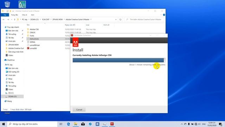
Task: Open 2PHAN MEM in sidebar
Action: pos(13,45)
